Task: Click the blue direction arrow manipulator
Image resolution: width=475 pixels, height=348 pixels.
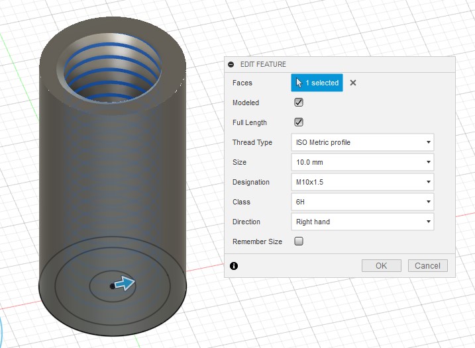Action: coord(125,284)
